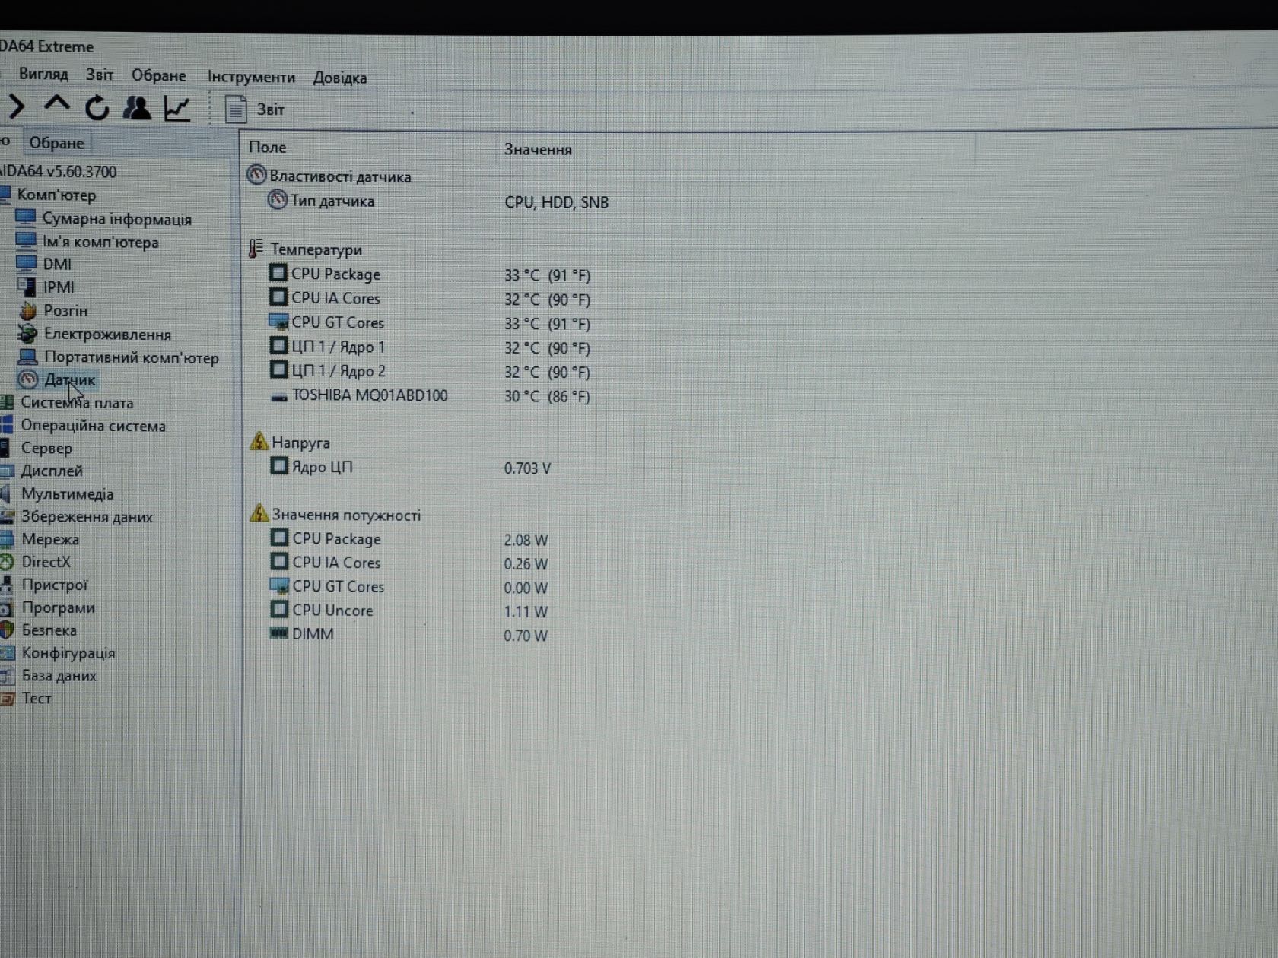Open the Інструменти menu
This screenshot has width=1278, height=958.
tap(251, 77)
